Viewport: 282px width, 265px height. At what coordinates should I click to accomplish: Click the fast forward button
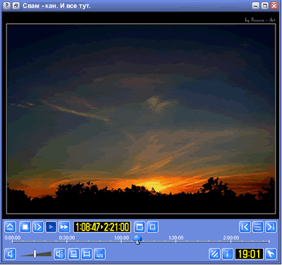64,227
